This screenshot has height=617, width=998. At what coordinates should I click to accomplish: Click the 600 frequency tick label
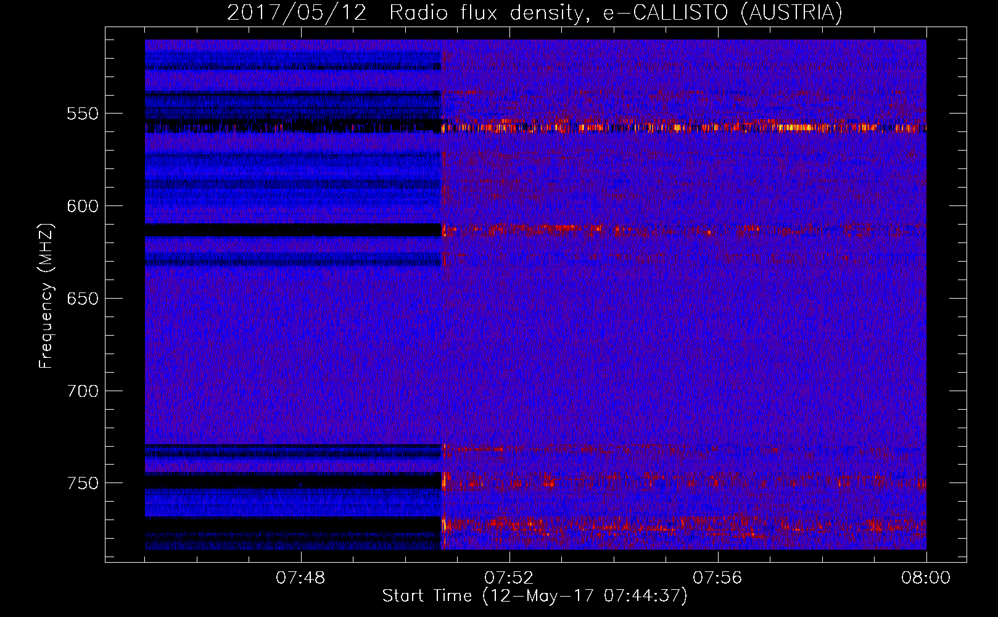point(83,206)
